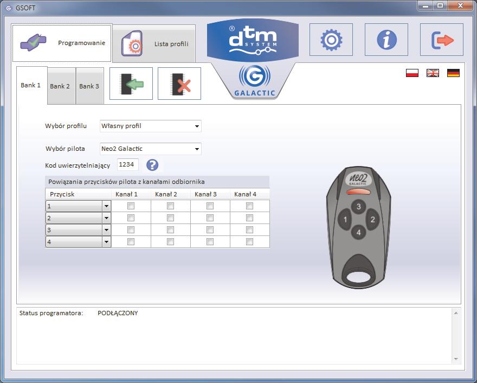Image resolution: width=477 pixels, height=383 pixels.
Task: Check Kanał 4 for button row 4
Action: pyautogui.click(x=249, y=242)
